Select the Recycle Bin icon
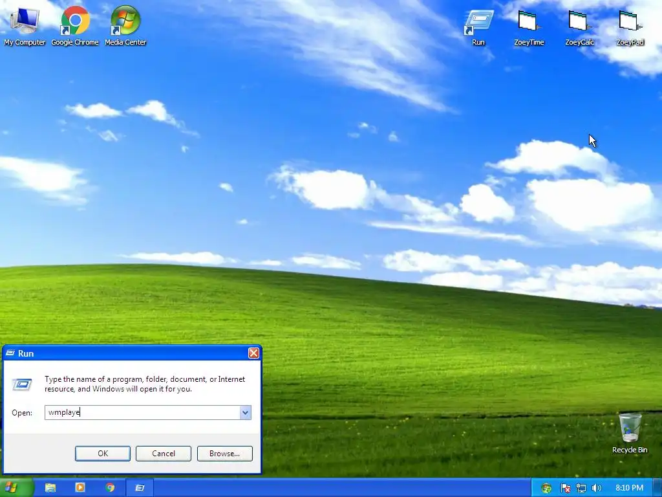Viewport: 662px width, 497px height. pyautogui.click(x=630, y=433)
